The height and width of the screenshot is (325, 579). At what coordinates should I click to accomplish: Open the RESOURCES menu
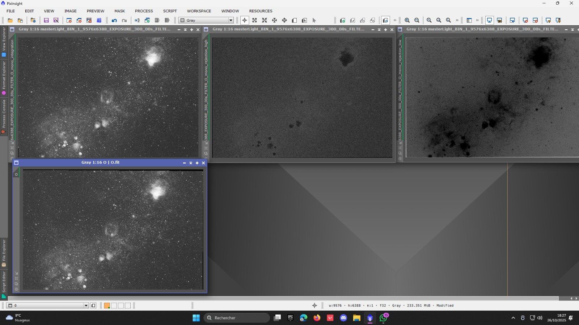261,11
